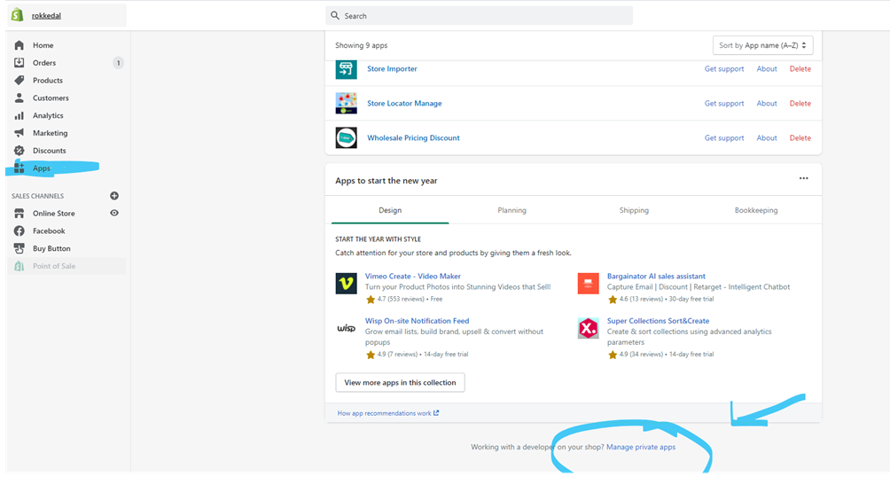Click View more apps in this collection
The height and width of the screenshot is (500, 890).
pos(400,383)
